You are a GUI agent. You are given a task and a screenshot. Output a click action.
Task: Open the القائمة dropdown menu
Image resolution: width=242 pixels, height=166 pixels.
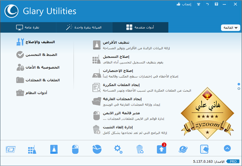[231, 28]
